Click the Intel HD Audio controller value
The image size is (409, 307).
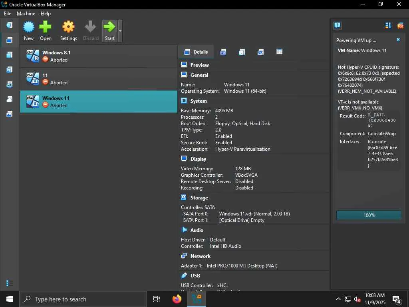pos(225,246)
